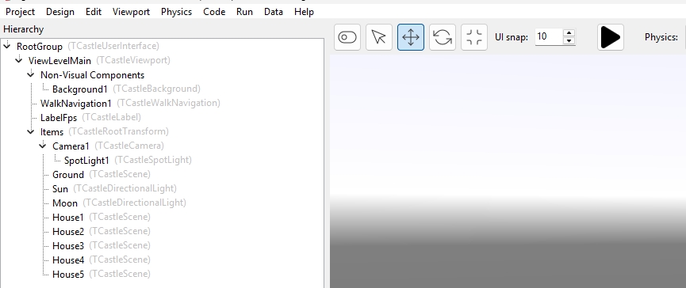Select the Background1 component
This screenshot has width=686, height=288.
(80, 89)
